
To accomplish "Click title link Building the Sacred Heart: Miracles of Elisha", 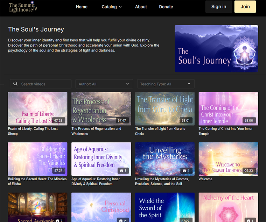I will [37, 181].
